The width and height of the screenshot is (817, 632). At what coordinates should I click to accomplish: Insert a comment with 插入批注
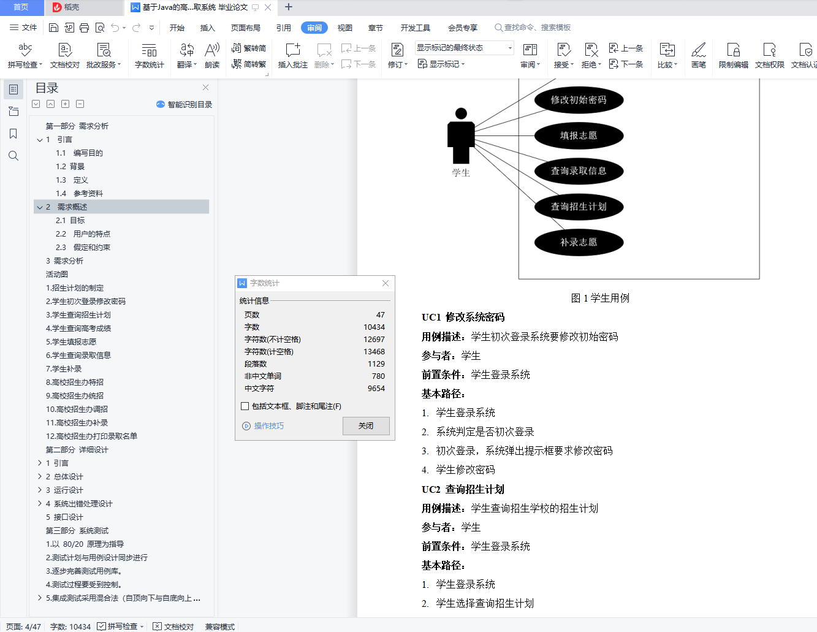293,56
